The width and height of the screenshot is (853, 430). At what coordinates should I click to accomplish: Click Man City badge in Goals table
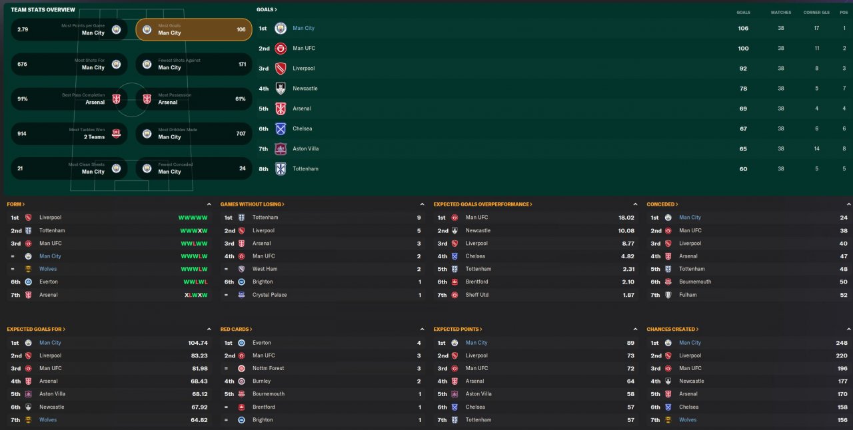(281, 28)
